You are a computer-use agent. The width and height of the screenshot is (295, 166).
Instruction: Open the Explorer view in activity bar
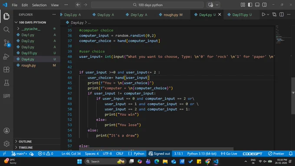pyautogui.click(x=7, y=16)
